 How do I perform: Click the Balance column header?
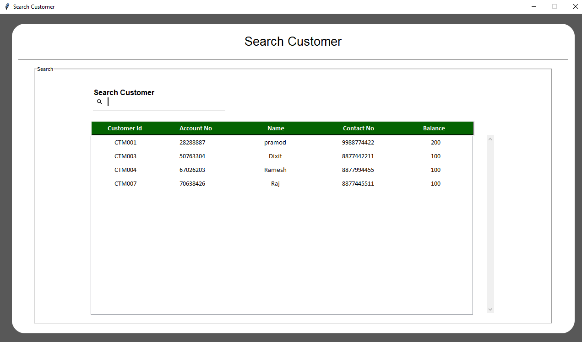click(434, 128)
